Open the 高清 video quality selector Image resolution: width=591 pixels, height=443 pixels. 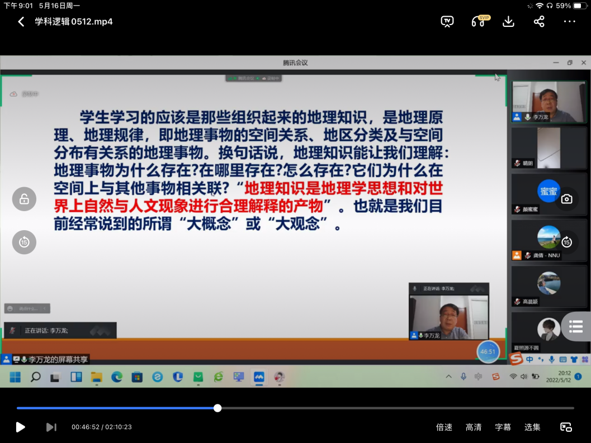tap(473, 427)
